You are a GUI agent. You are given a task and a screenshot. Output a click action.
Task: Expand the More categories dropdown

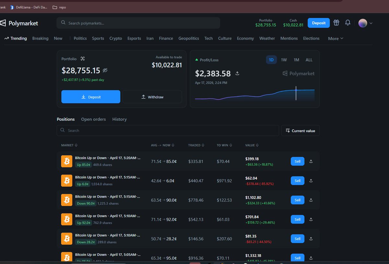pyautogui.click(x=336, y=39)
